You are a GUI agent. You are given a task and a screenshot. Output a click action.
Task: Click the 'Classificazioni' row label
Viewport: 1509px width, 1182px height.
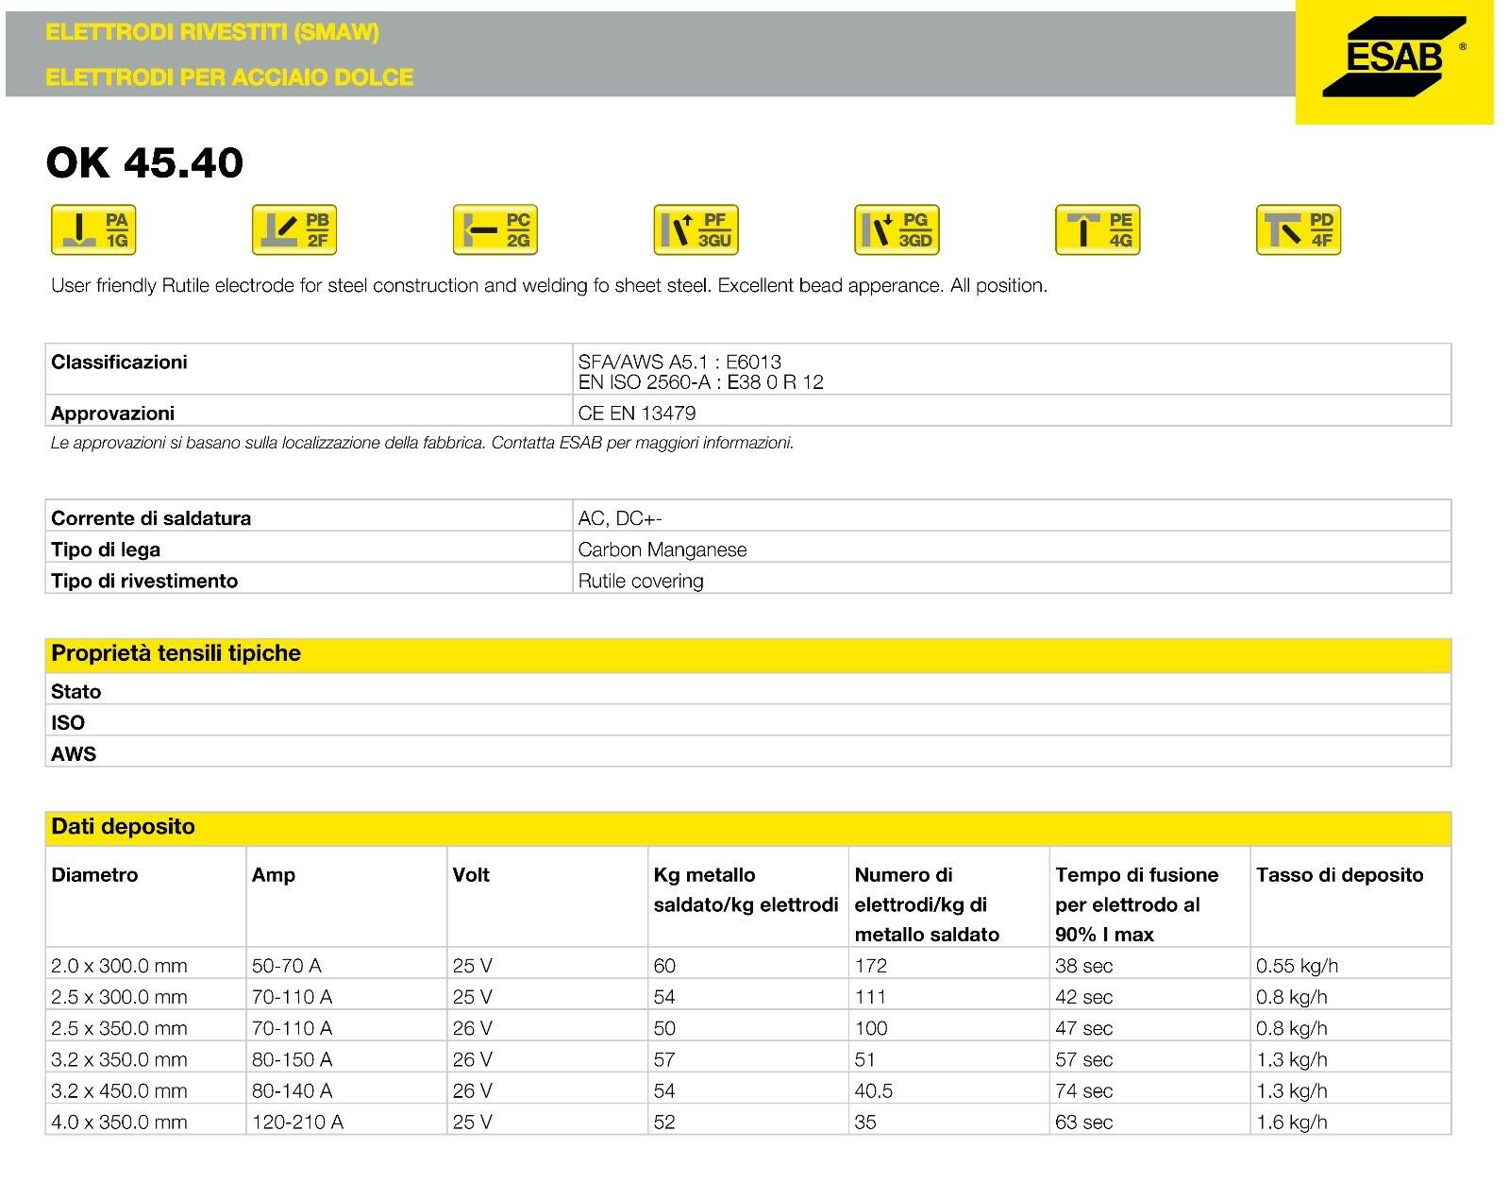(x=119, y=362)
